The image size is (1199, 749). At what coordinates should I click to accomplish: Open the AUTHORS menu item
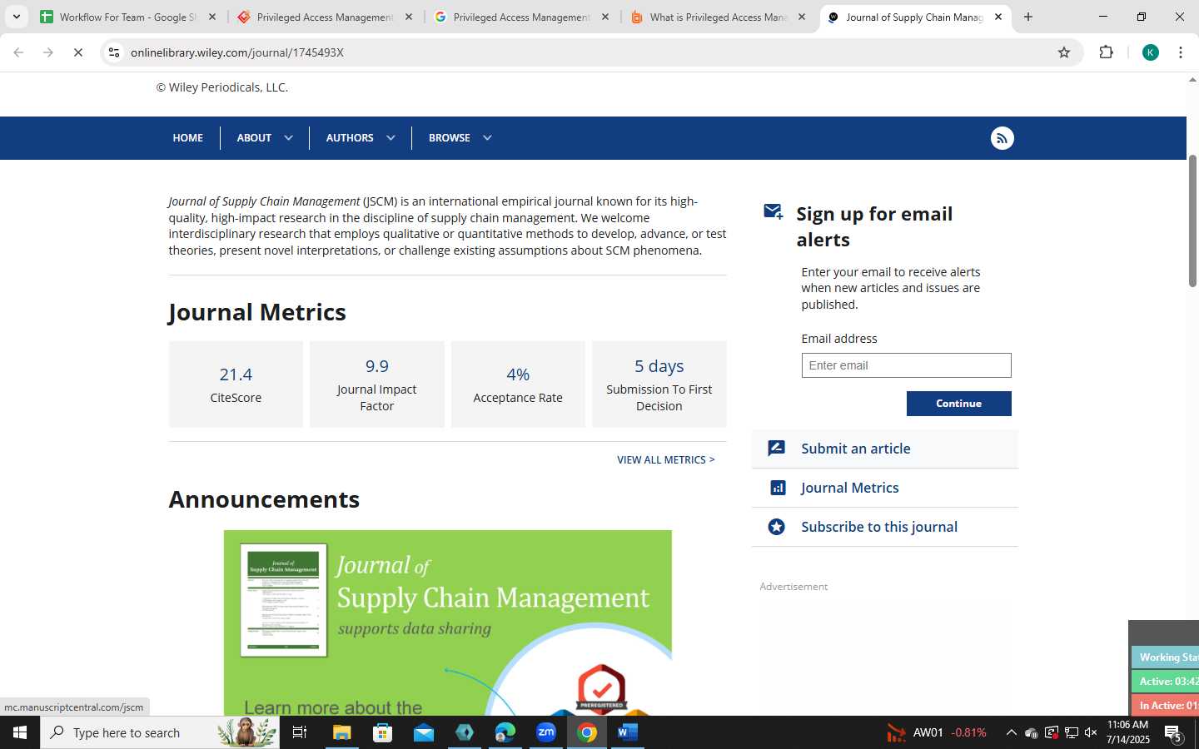350,138
